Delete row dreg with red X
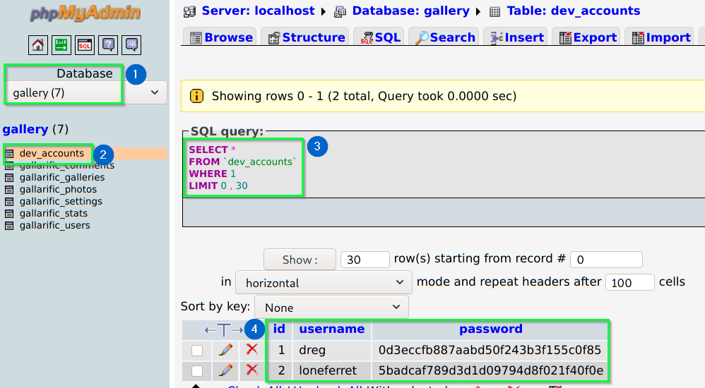This screenshot has width=705, height=388. click(252, 349)
